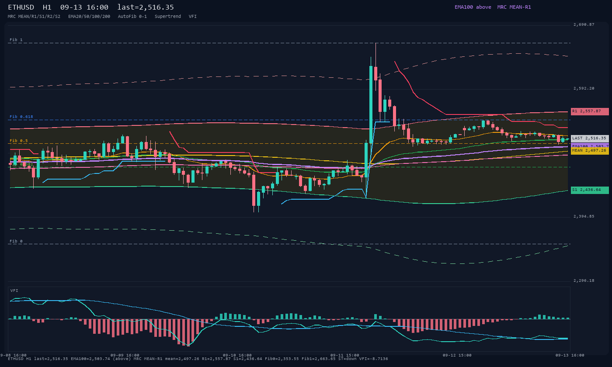The width and height of the screenshot is (612, 367).
Task: Click the VFI=-8.7136 value in status line
Action: [375, 359]
